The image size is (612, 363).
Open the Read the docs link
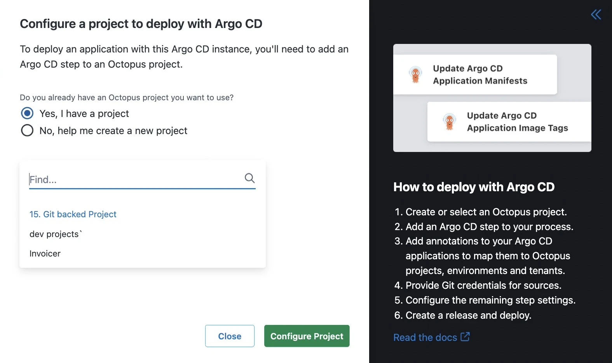coord(425,337)
